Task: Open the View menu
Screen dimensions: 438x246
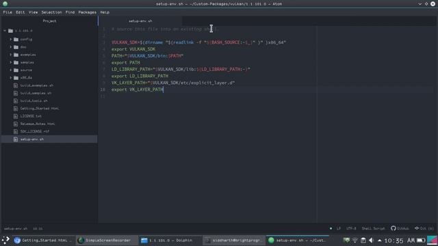Action: click(34, 12)
